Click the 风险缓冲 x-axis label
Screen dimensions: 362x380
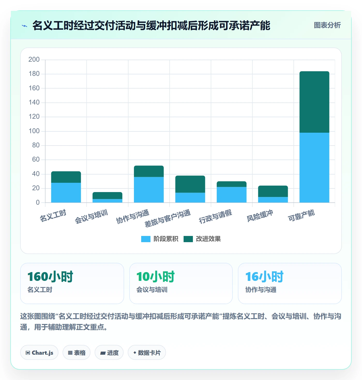pyautogui.click(x=260, y=216)
